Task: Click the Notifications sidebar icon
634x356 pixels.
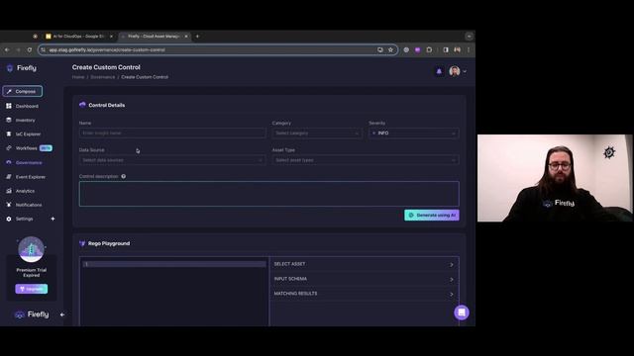Action: pos(9,205)
